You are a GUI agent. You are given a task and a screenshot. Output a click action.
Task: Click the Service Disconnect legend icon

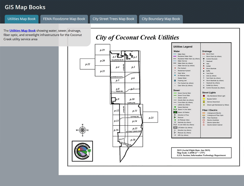(x=204, y=102)
